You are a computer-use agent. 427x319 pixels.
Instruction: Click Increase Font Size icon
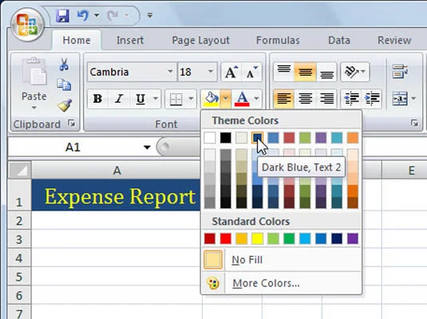231,72
